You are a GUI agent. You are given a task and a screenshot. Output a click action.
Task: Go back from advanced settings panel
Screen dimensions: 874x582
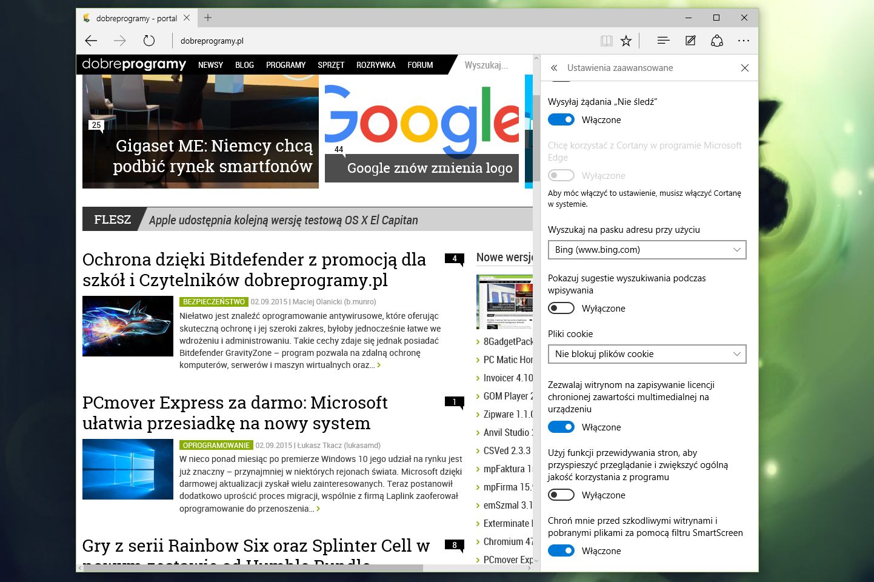555,68
